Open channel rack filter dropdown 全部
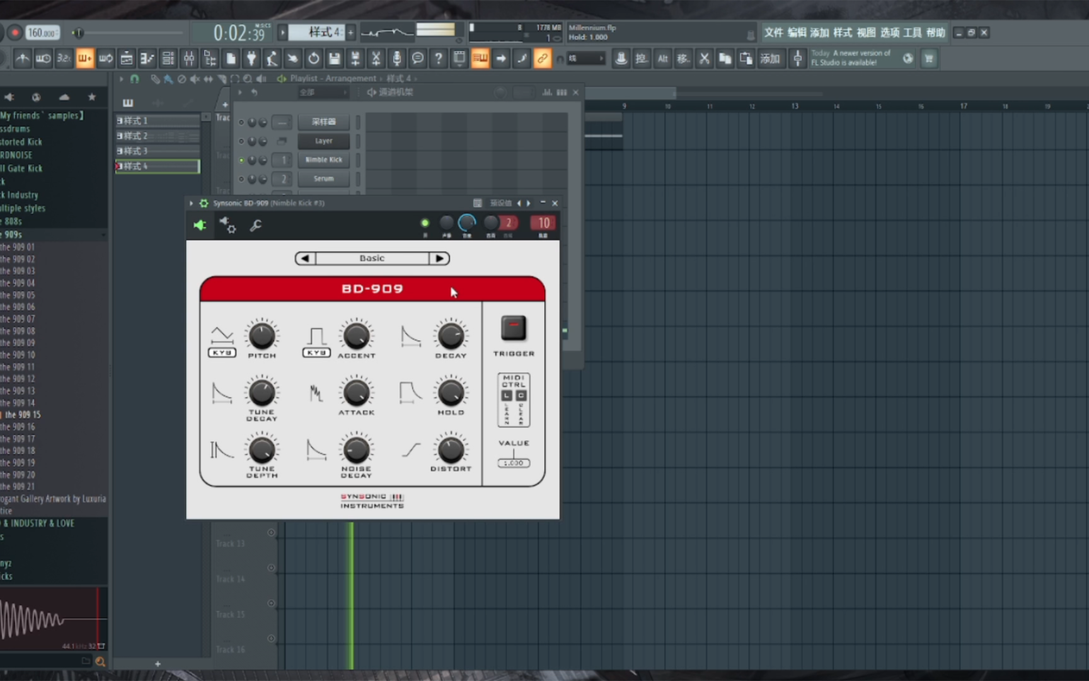The width and height of the screenshot is (1089, 681). point(323,92)
